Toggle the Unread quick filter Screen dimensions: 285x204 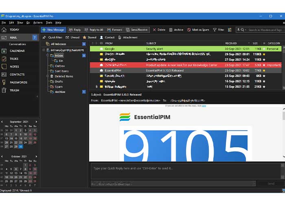(72, 38)
